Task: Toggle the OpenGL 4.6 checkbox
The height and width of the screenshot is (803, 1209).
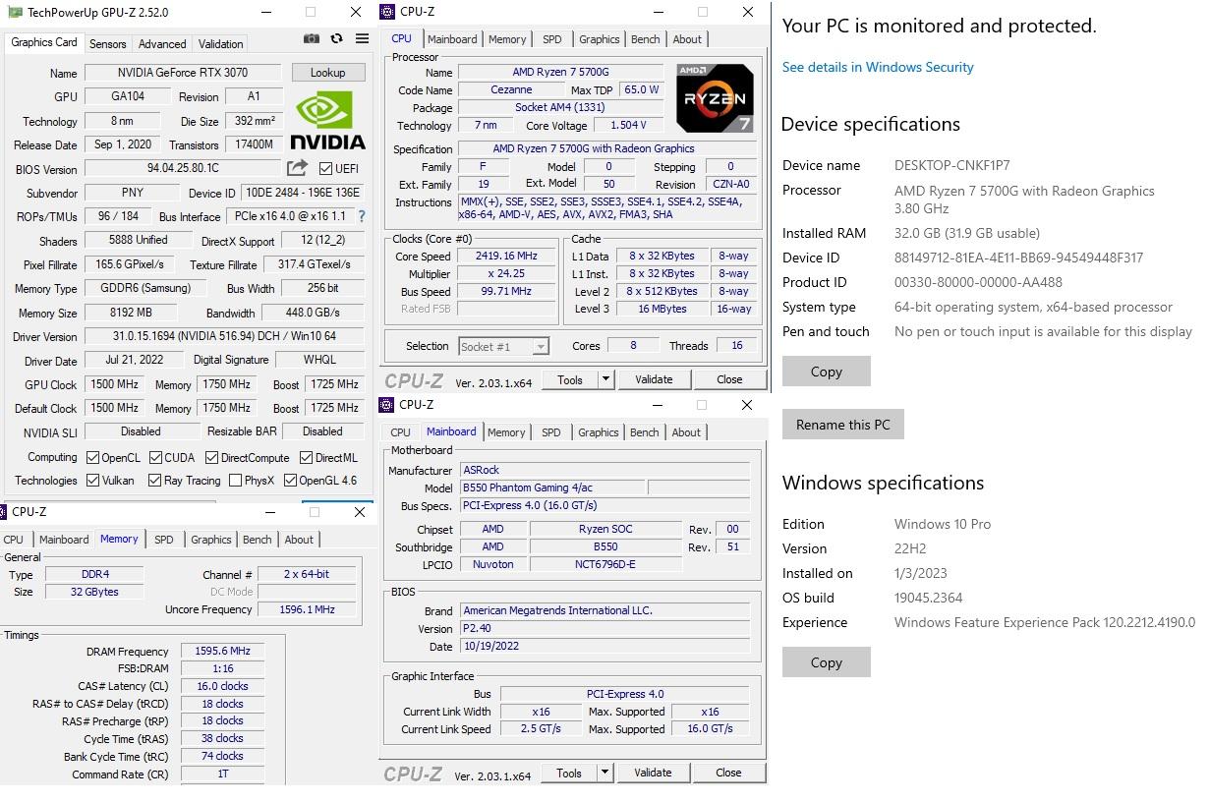Action: point(290,481)
